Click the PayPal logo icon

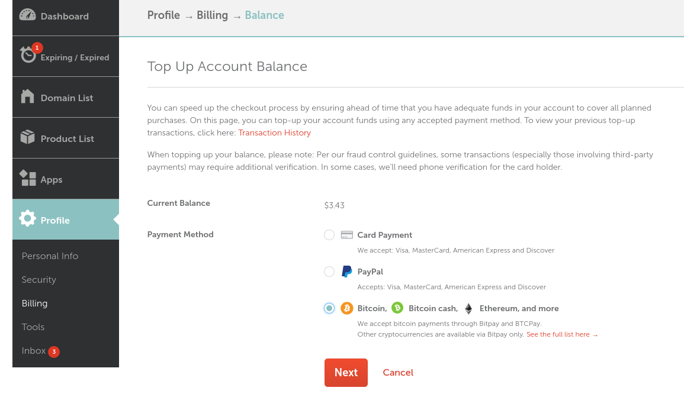(347, 272)
